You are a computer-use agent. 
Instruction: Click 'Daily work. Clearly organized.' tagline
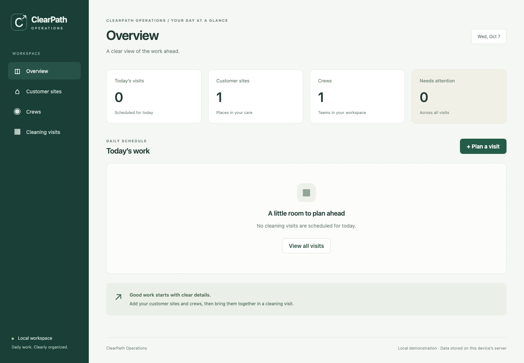40,347
